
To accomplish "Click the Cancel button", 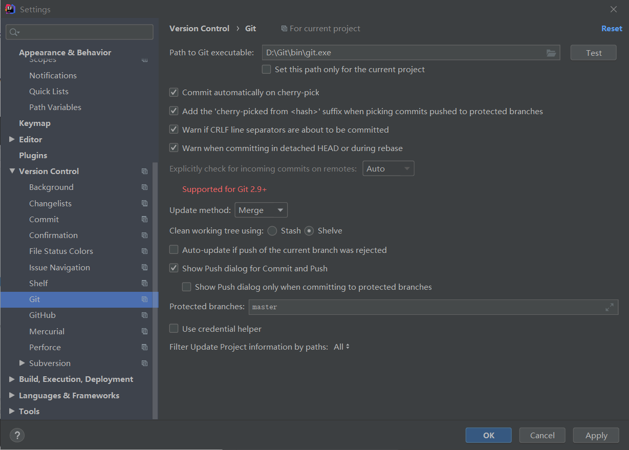I will 543,435.
